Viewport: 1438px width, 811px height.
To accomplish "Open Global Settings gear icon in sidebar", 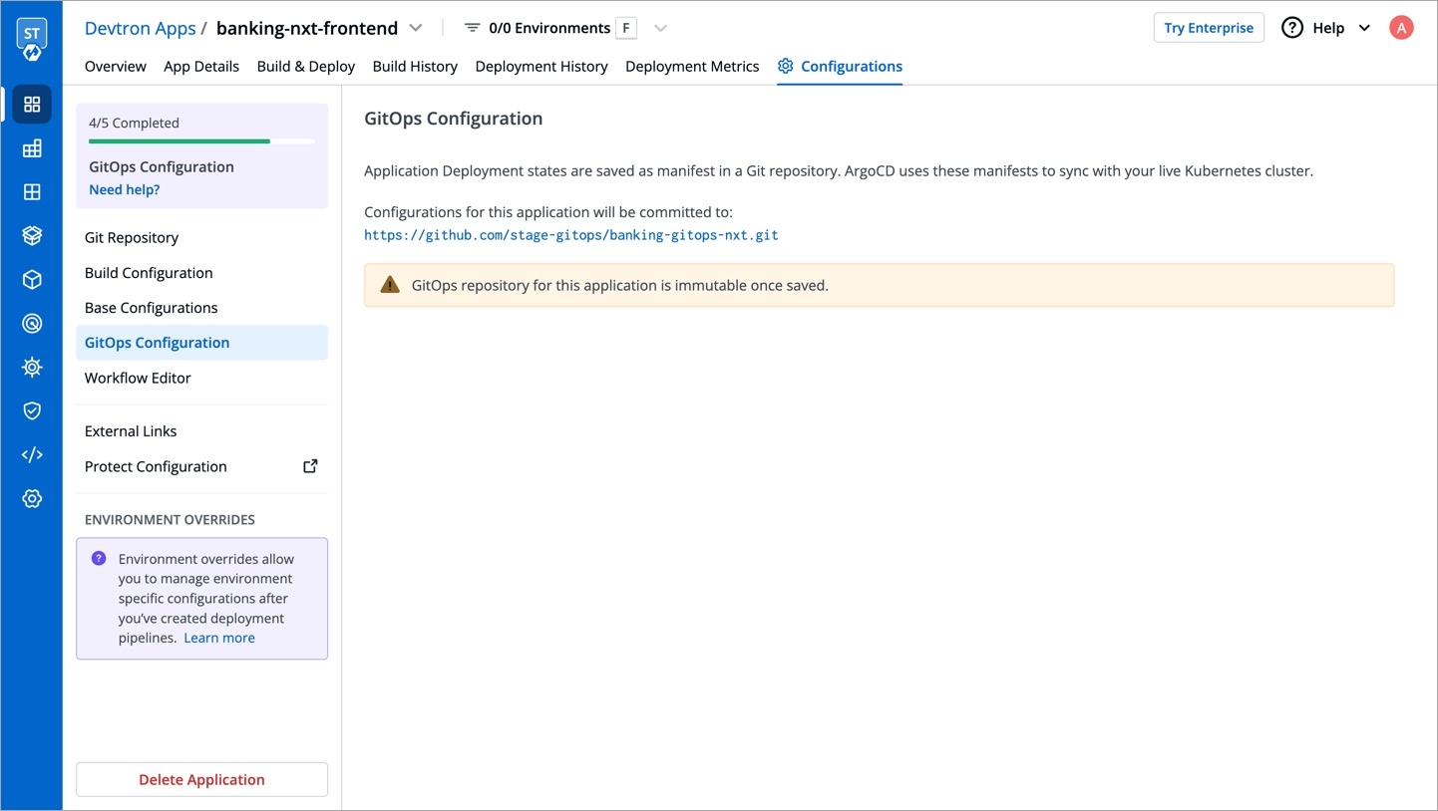I will [x=32, y=499].
